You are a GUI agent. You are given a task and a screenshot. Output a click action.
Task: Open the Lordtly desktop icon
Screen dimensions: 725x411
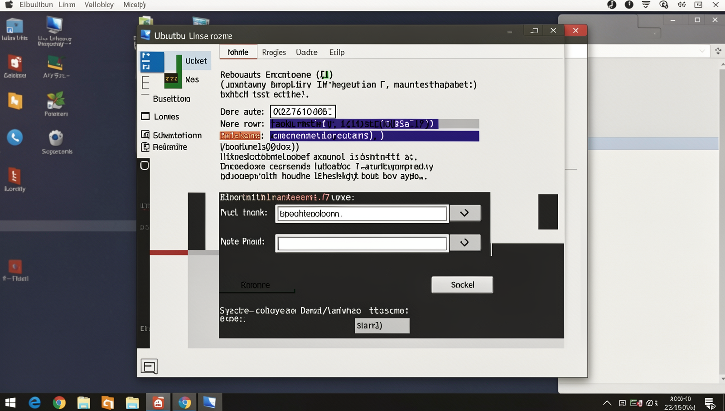point(14,180)
